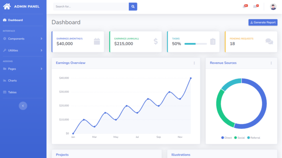Click the $40,000 peak data point on chart
Viewport: 282px width, 158px height.
(191, 78)
